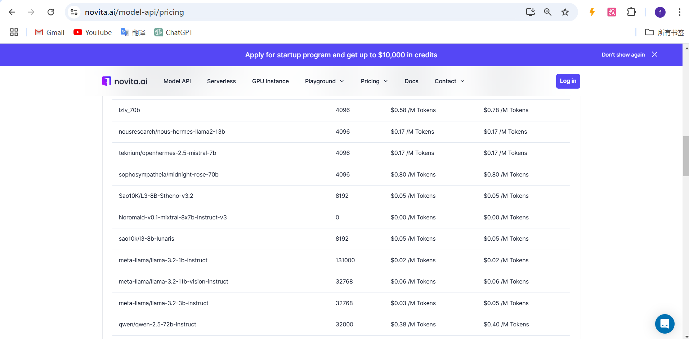Select the lzlv_70b model name
This screenshot has width=689, height=339.
coord(129,110)
